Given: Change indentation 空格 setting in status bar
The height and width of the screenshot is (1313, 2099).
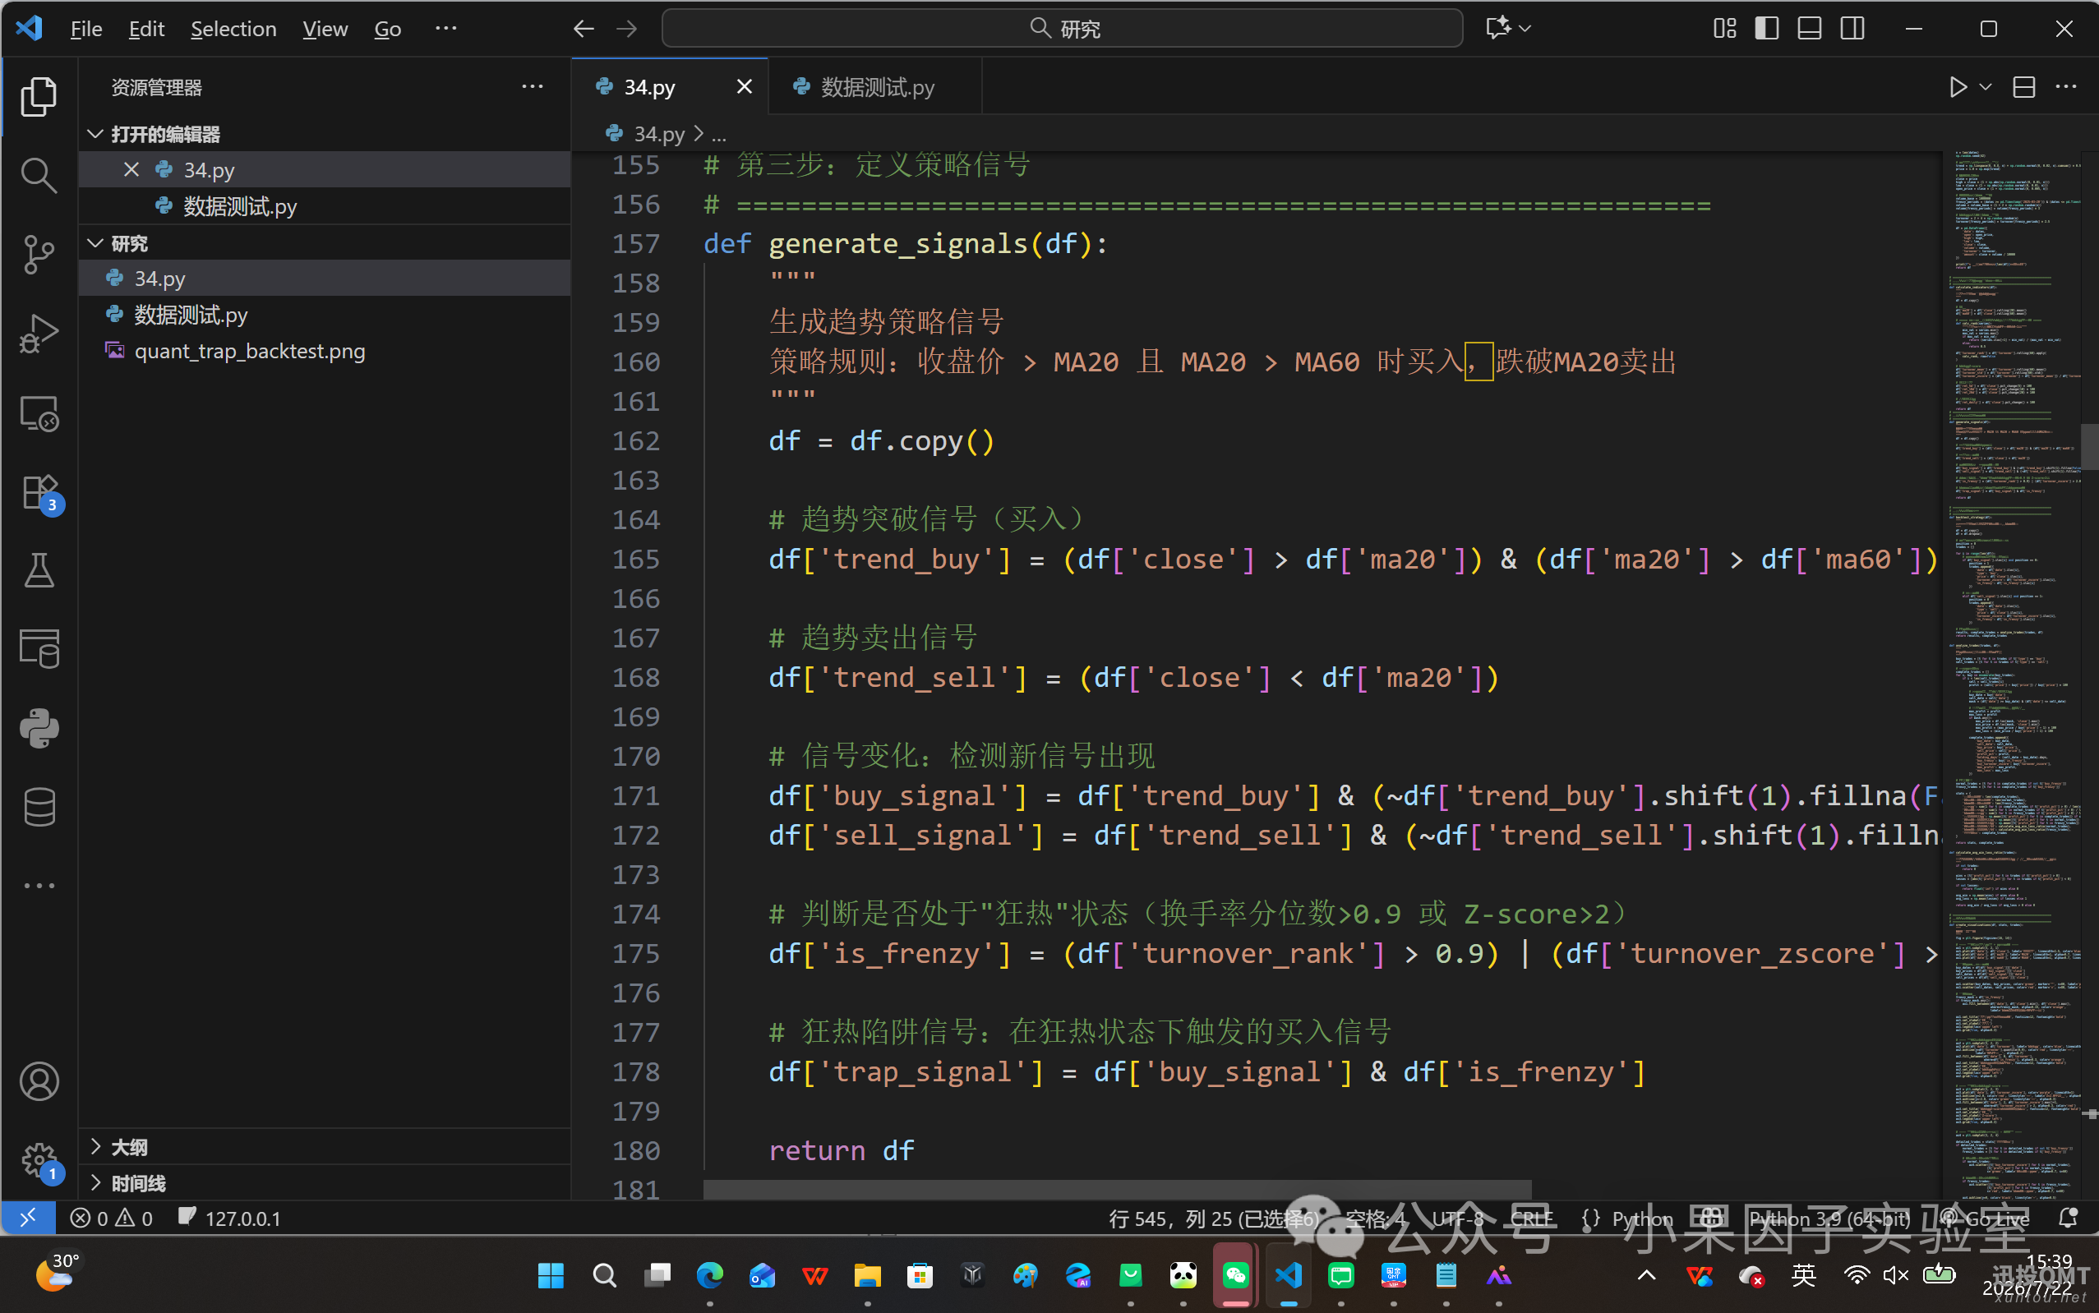Looking at the screenshot, I should pyautogui.click(x=1375, y=1219).
